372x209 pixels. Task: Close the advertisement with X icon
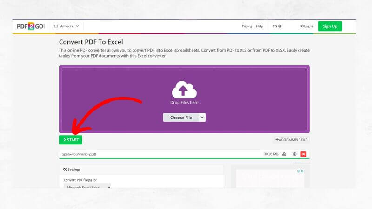pyautogui.click(x=302, y=171)
